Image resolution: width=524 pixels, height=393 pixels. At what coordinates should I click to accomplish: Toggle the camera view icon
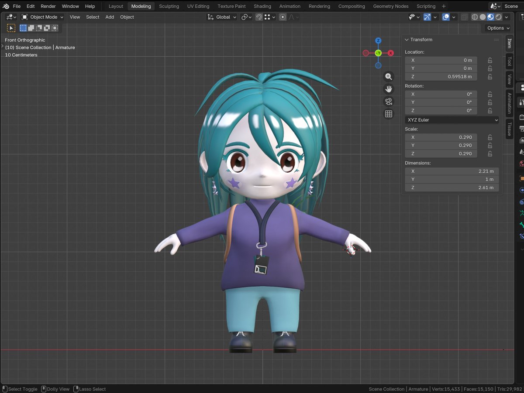(x=388, y=102)
